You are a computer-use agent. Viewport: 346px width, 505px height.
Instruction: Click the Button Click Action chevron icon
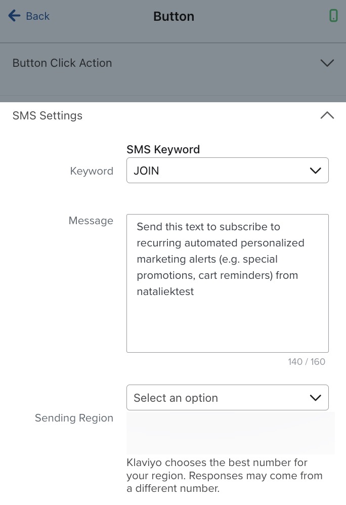coord(327,63)
